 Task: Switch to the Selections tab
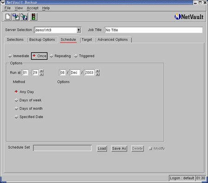click(x=15, y=40)
